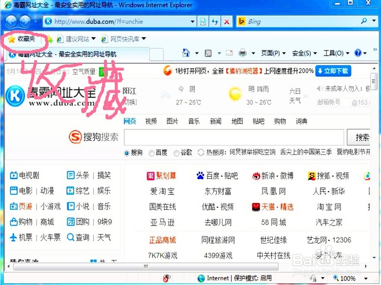Screen dimensions: 381x285
Task: Open the 东方财富 link
Action: pyautogui.click(x=218, y=192)
